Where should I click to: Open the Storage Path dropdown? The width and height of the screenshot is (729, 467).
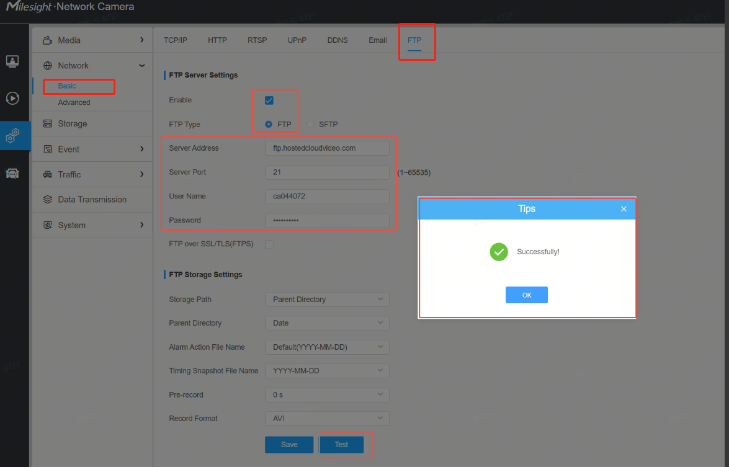pos(327,300)
